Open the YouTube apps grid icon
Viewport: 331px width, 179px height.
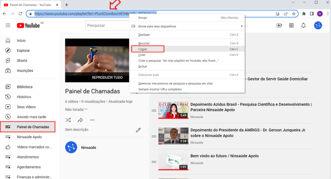click(291, 25)
